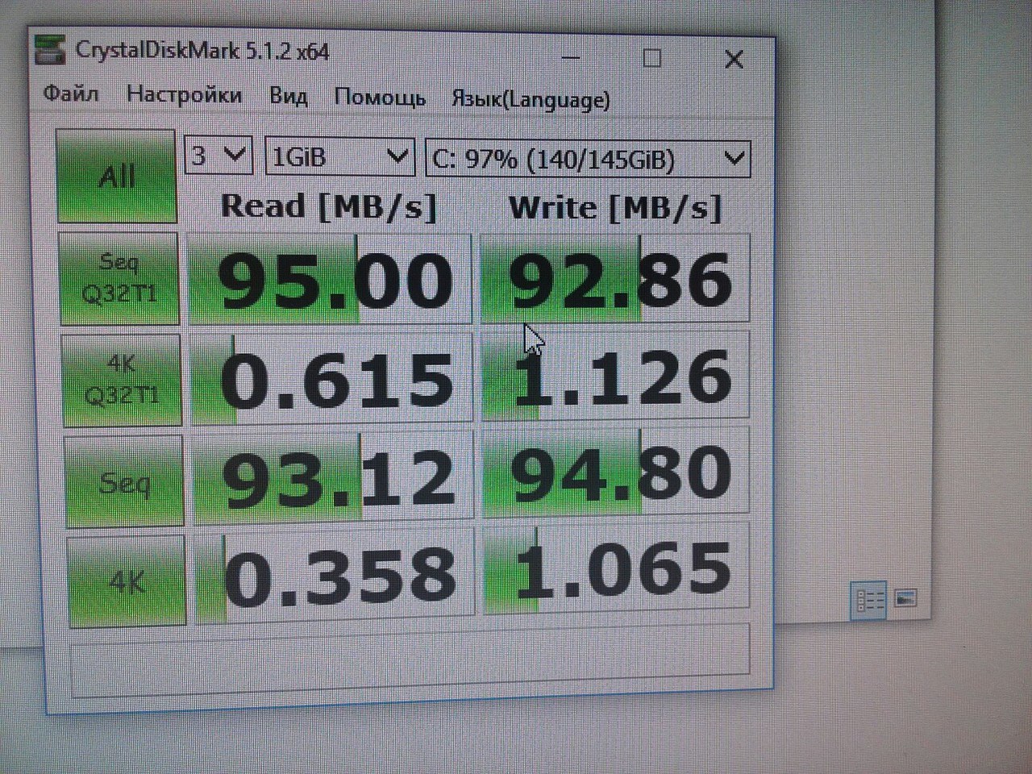Image resolution: width=1032 pixels, height=774 pixels.
Task: Start the Seq Q32T1 benchmark
Action: pos(119,278)
